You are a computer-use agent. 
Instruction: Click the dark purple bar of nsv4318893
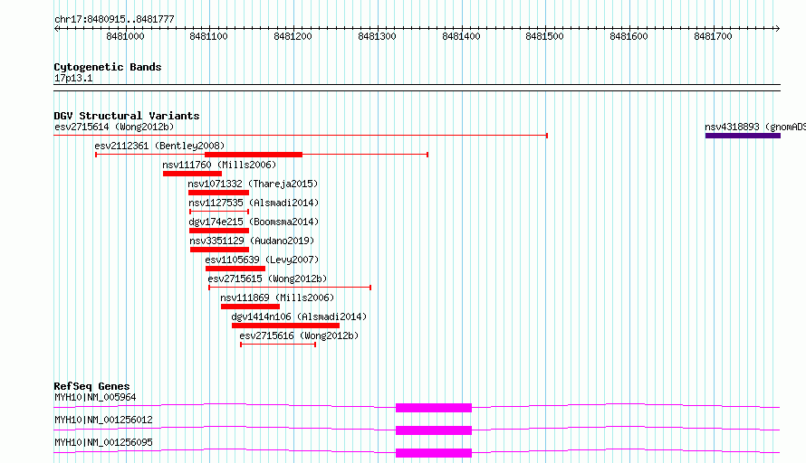[x=743, y=136]
